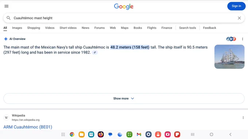248x139 pixels.
Task: Open the Short videos tab
Action: 68,28
